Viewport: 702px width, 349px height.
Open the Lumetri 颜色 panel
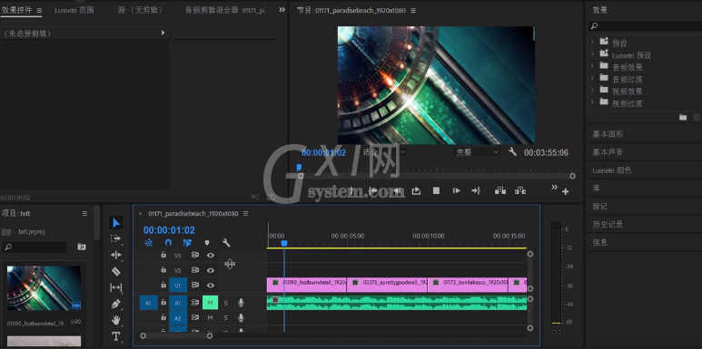pos(611,170)
